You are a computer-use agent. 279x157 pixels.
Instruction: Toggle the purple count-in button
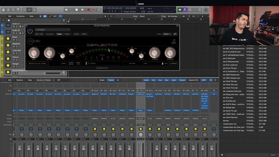point(185,10)
